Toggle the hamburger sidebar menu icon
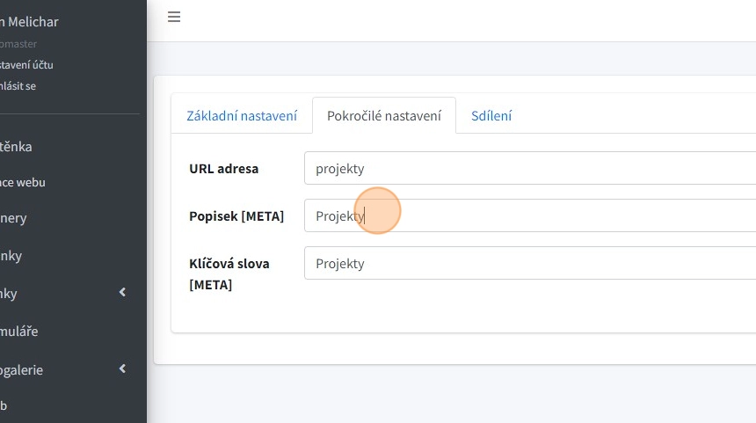The height and width of the screenshot is (423, 756). [174, 17]
